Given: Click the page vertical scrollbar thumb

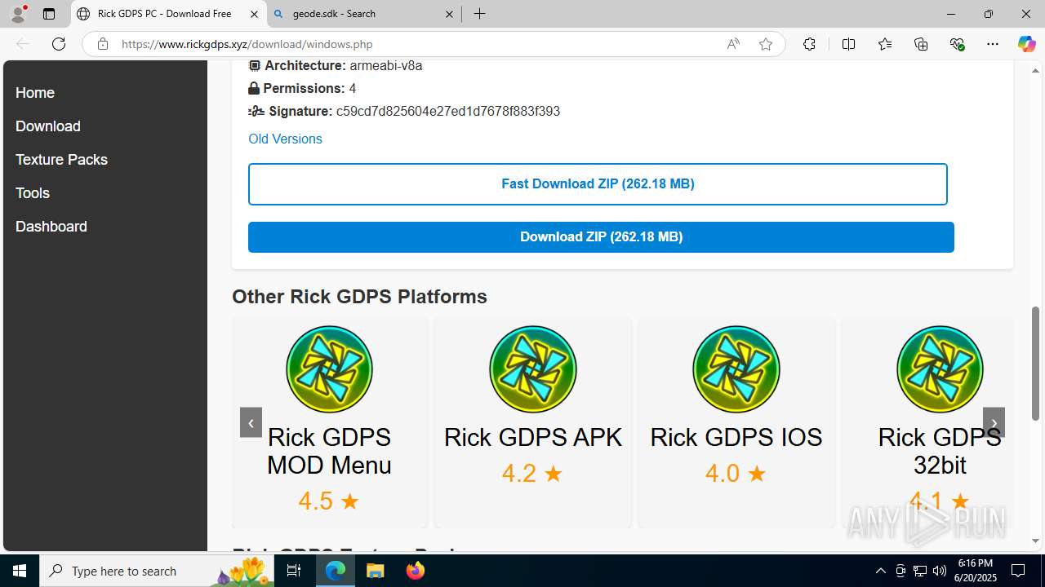Looking at the screenshot, I should point(1036,364).
